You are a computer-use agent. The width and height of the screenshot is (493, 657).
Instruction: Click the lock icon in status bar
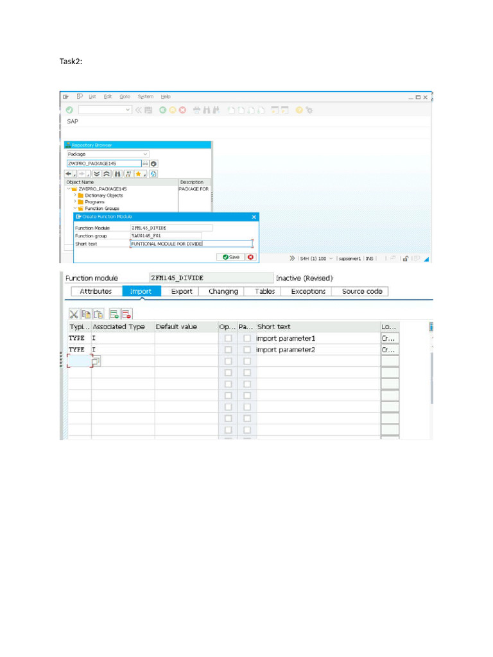(406, 259)
